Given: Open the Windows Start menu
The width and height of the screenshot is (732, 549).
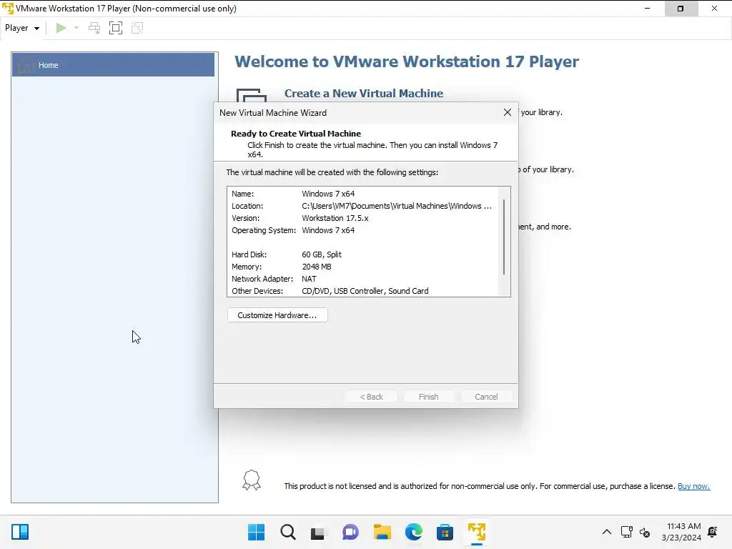Looking at the screenshot, I should 256,532.
